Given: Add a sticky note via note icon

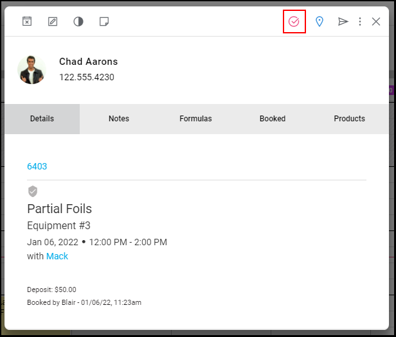Looking at the screenshot, I should click(104, 21).
